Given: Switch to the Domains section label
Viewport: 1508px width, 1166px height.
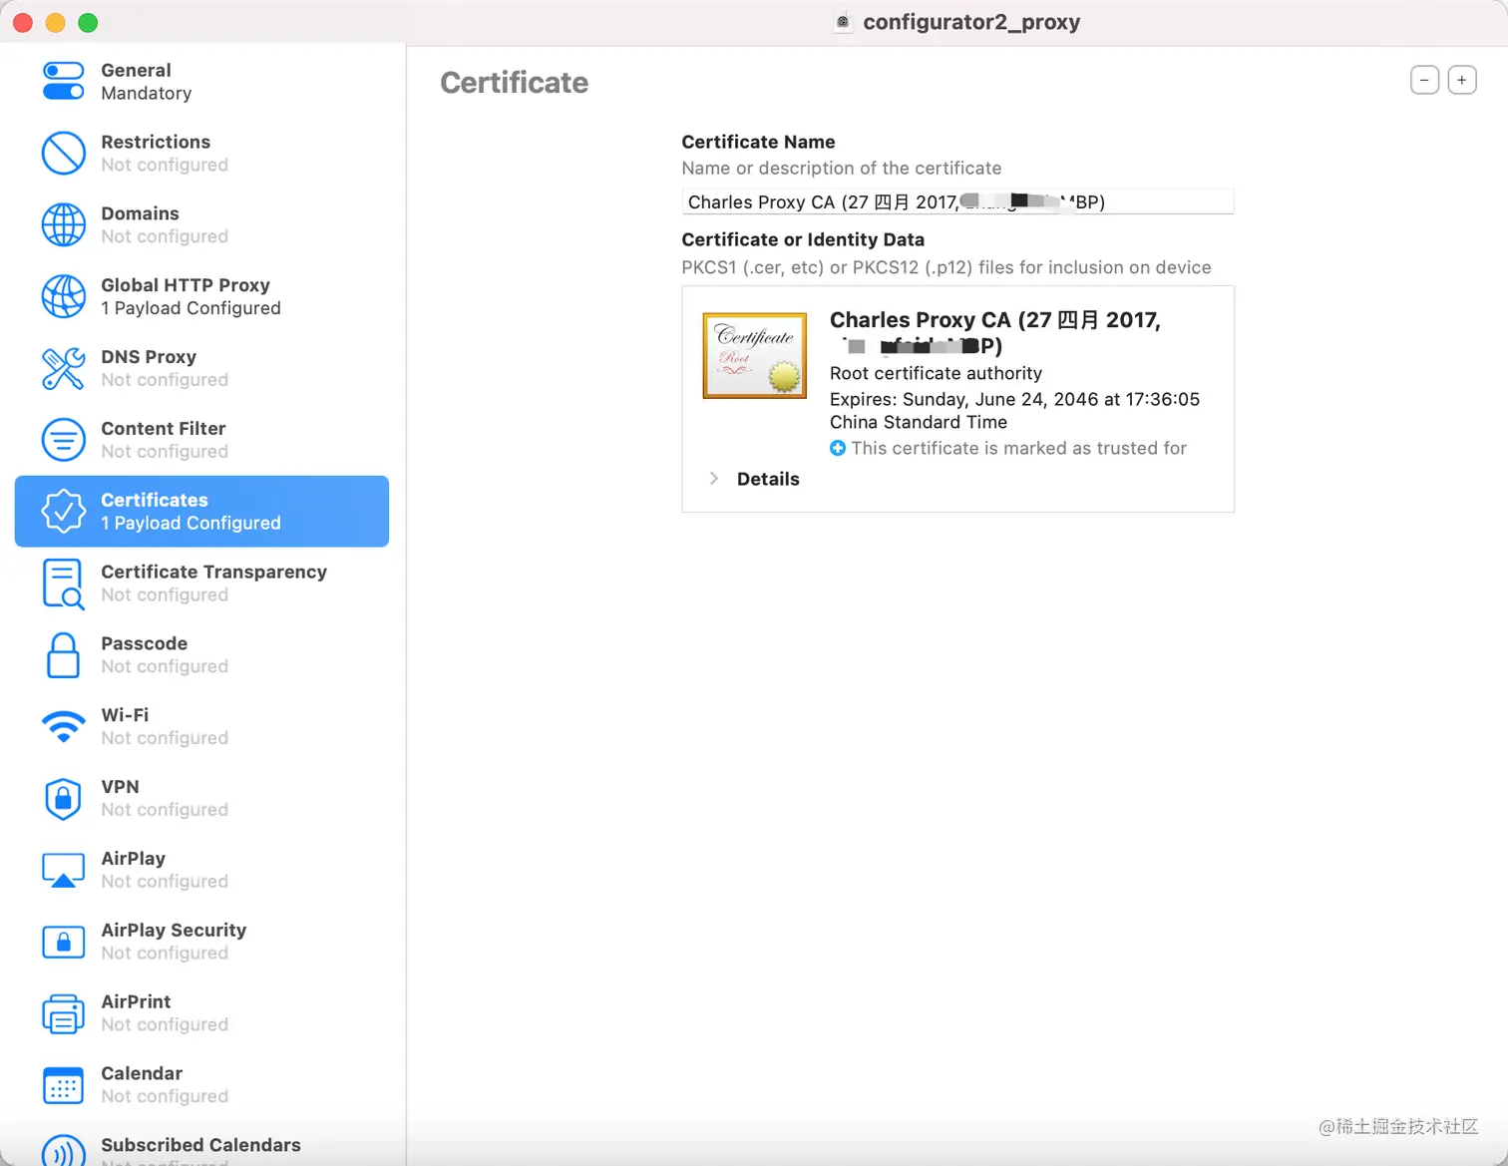Looking at the screenshot, I should (165, 225).
